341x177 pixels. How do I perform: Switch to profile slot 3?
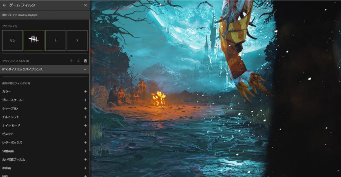(77, 40)
